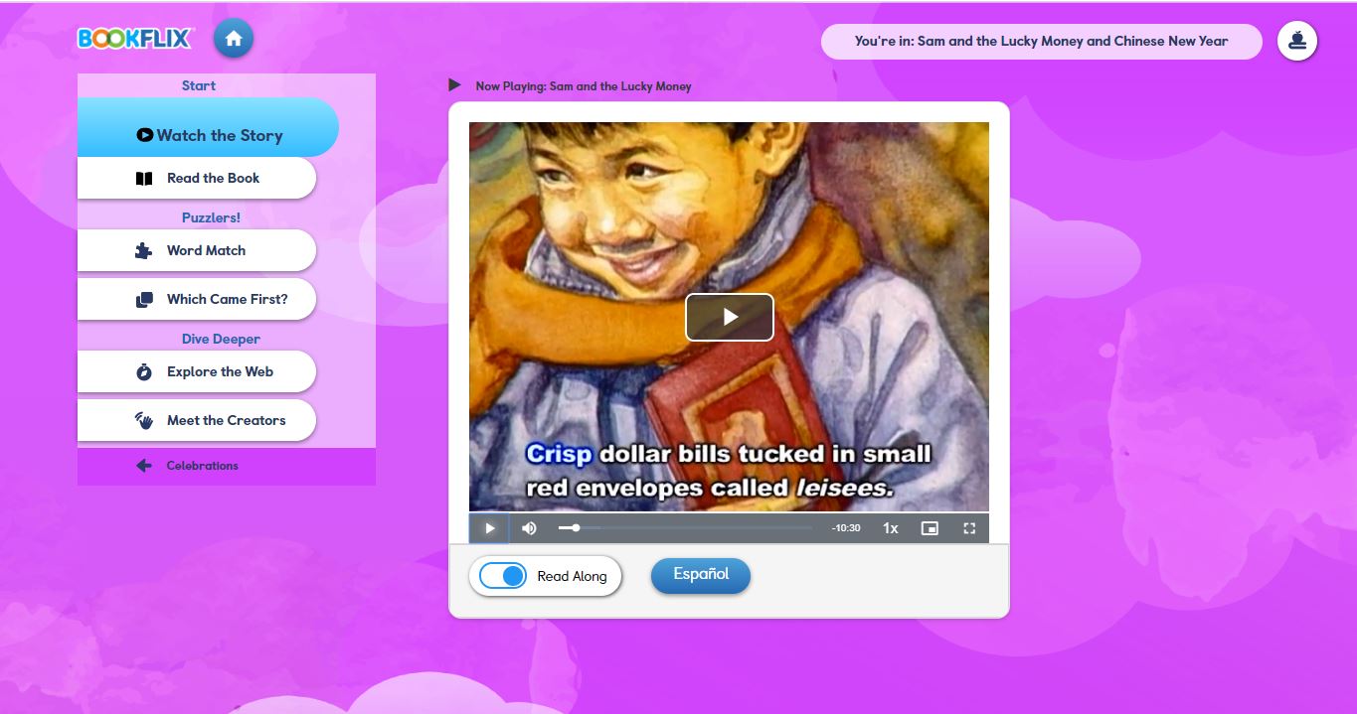
Task: Go to the home page button
Action: [x=234, y=39]
